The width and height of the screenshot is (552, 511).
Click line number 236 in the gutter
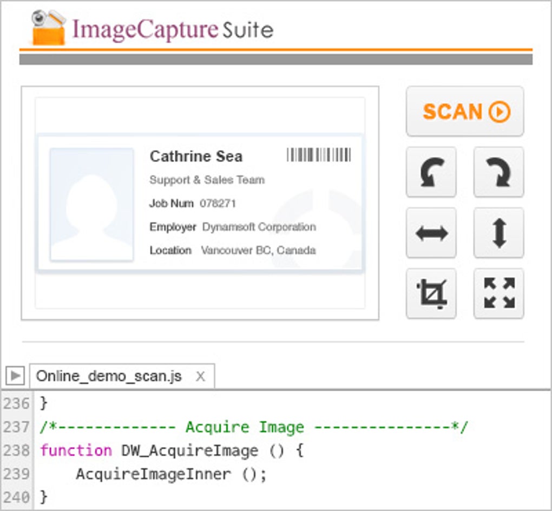[x=17, y=403]
